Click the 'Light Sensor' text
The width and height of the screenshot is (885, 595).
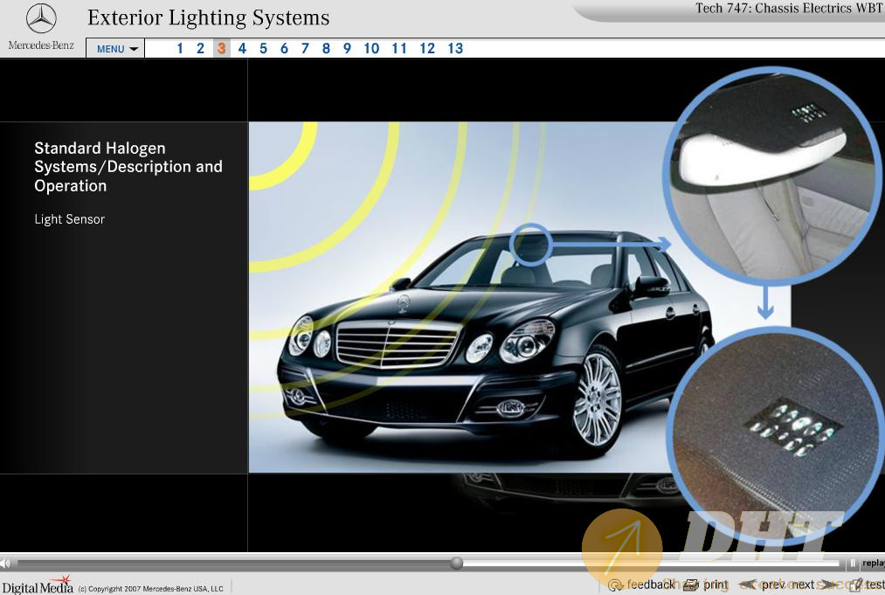[x=69, y=219]
